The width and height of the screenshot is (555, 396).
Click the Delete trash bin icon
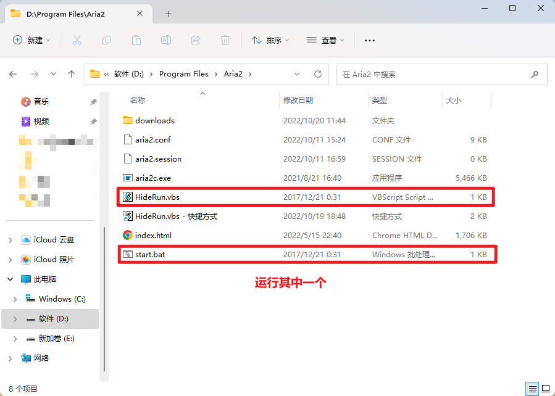click(225, 40)
